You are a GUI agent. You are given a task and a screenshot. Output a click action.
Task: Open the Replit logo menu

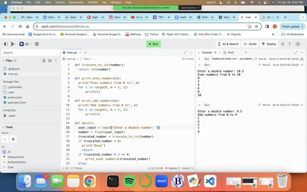coord(13,44)
